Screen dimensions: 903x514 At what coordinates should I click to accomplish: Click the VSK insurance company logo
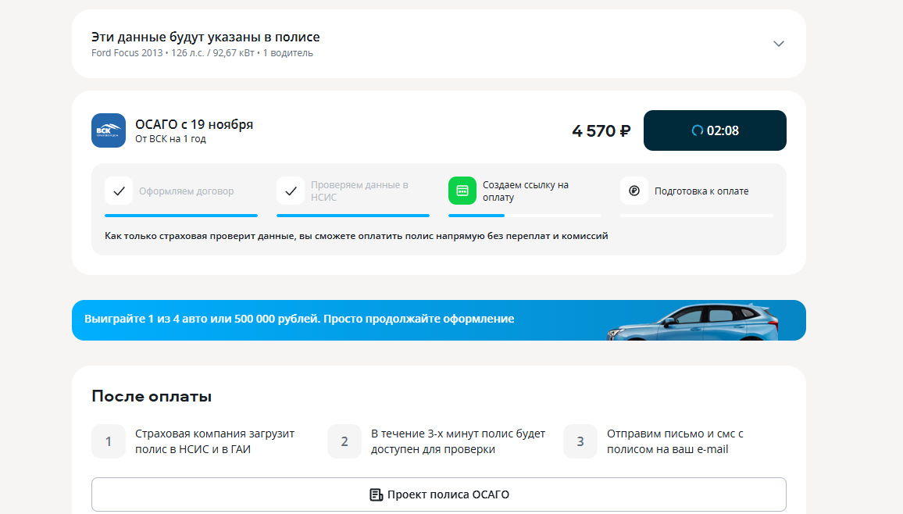point(109,130)
